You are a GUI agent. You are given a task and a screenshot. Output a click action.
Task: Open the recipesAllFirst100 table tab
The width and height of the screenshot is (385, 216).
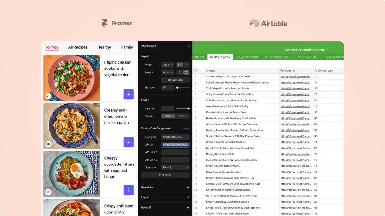tap(247, 57)
